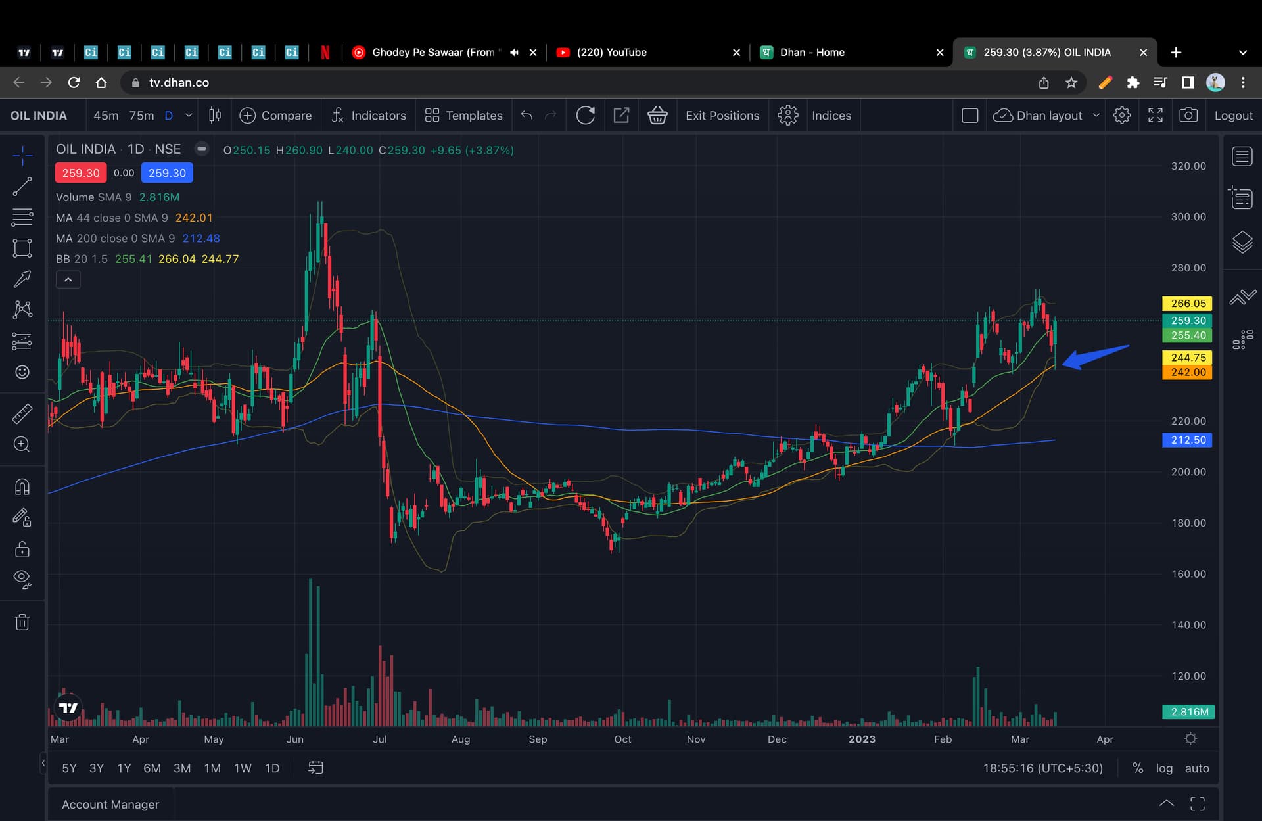
Task: Open the basket order icon
Action: coord(657,116)
